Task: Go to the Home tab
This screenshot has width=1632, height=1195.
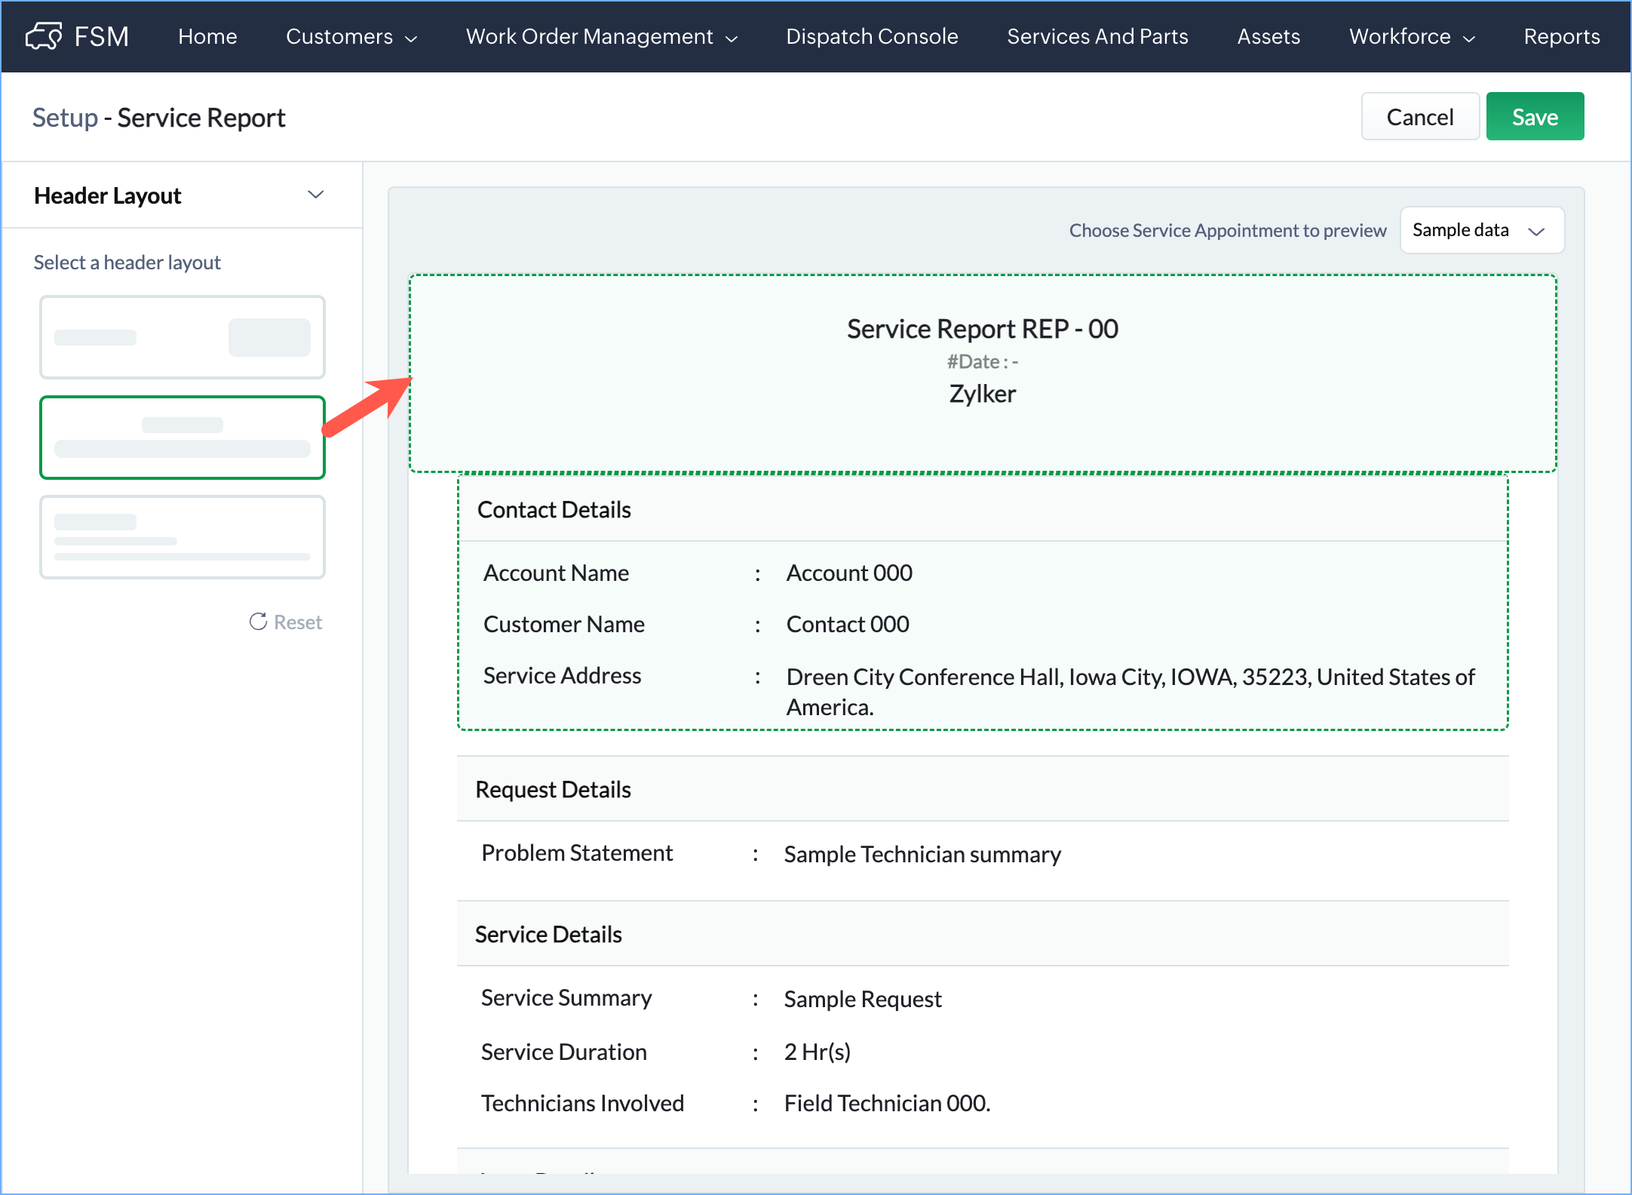Action: [x=207, y=36]
